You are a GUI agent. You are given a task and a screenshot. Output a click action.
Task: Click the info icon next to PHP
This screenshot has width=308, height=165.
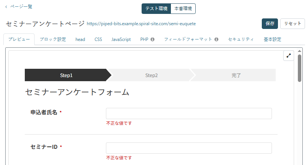tap(152, 39)
